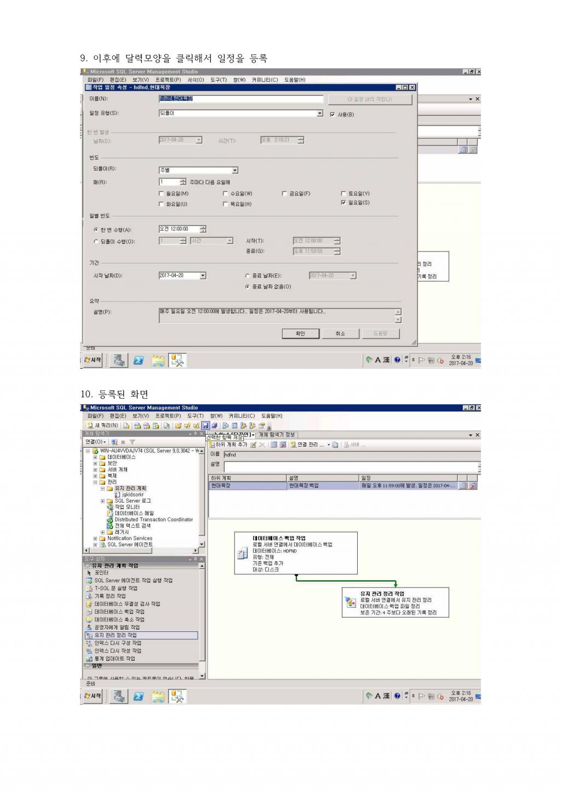The height and width of the screenshot is (793, 561).
Task: Expand 서버 개체 folder node
Action: click(95, 470)
